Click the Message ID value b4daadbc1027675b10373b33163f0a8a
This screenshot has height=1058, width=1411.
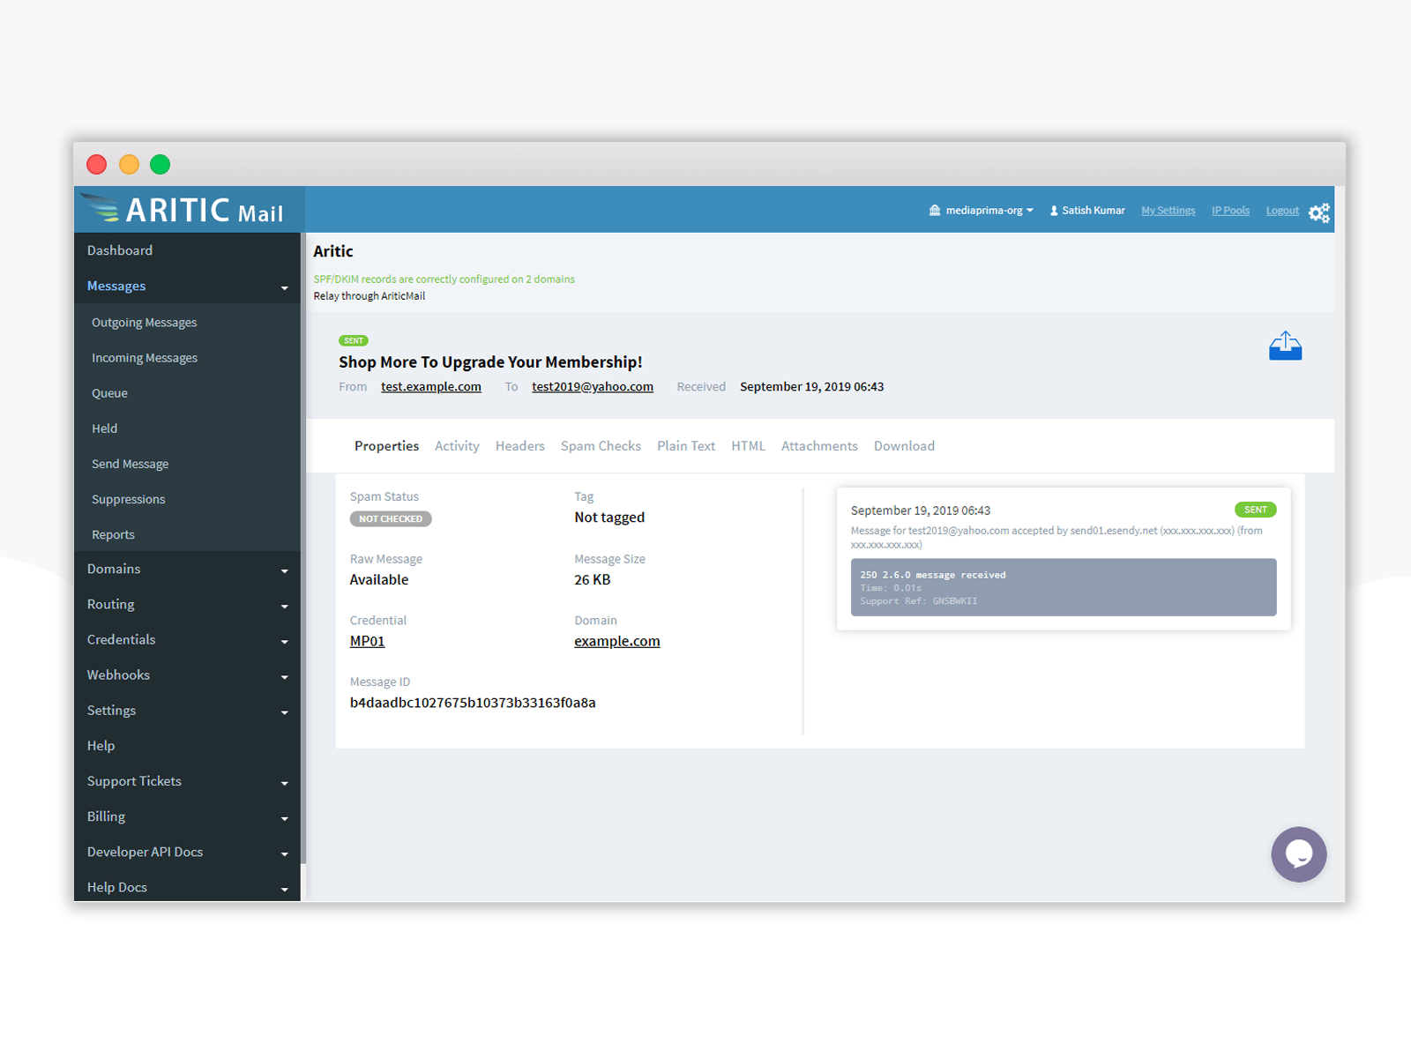coord(473,703)
